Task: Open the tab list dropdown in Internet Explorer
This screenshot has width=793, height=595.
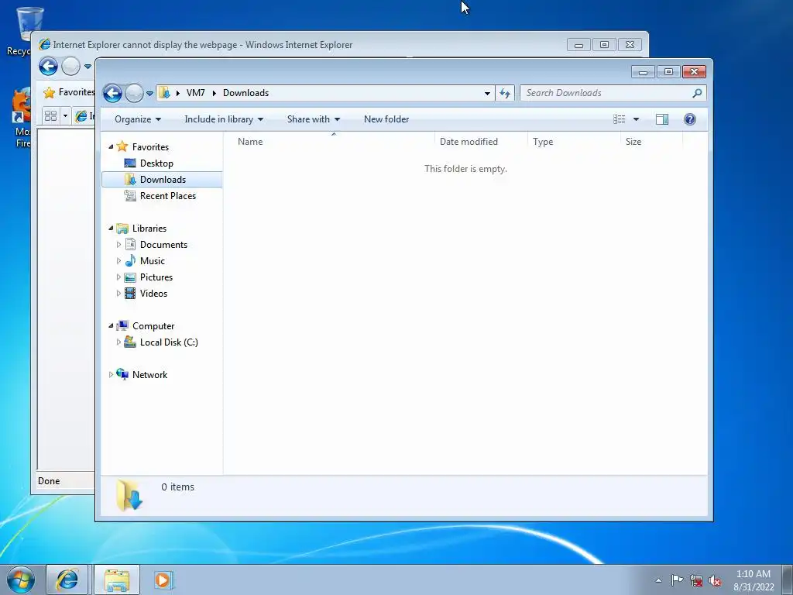Action: (65, 116)
